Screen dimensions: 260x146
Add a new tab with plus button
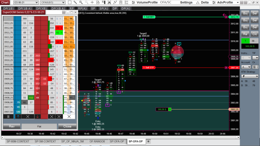click(x=148, y=141)
